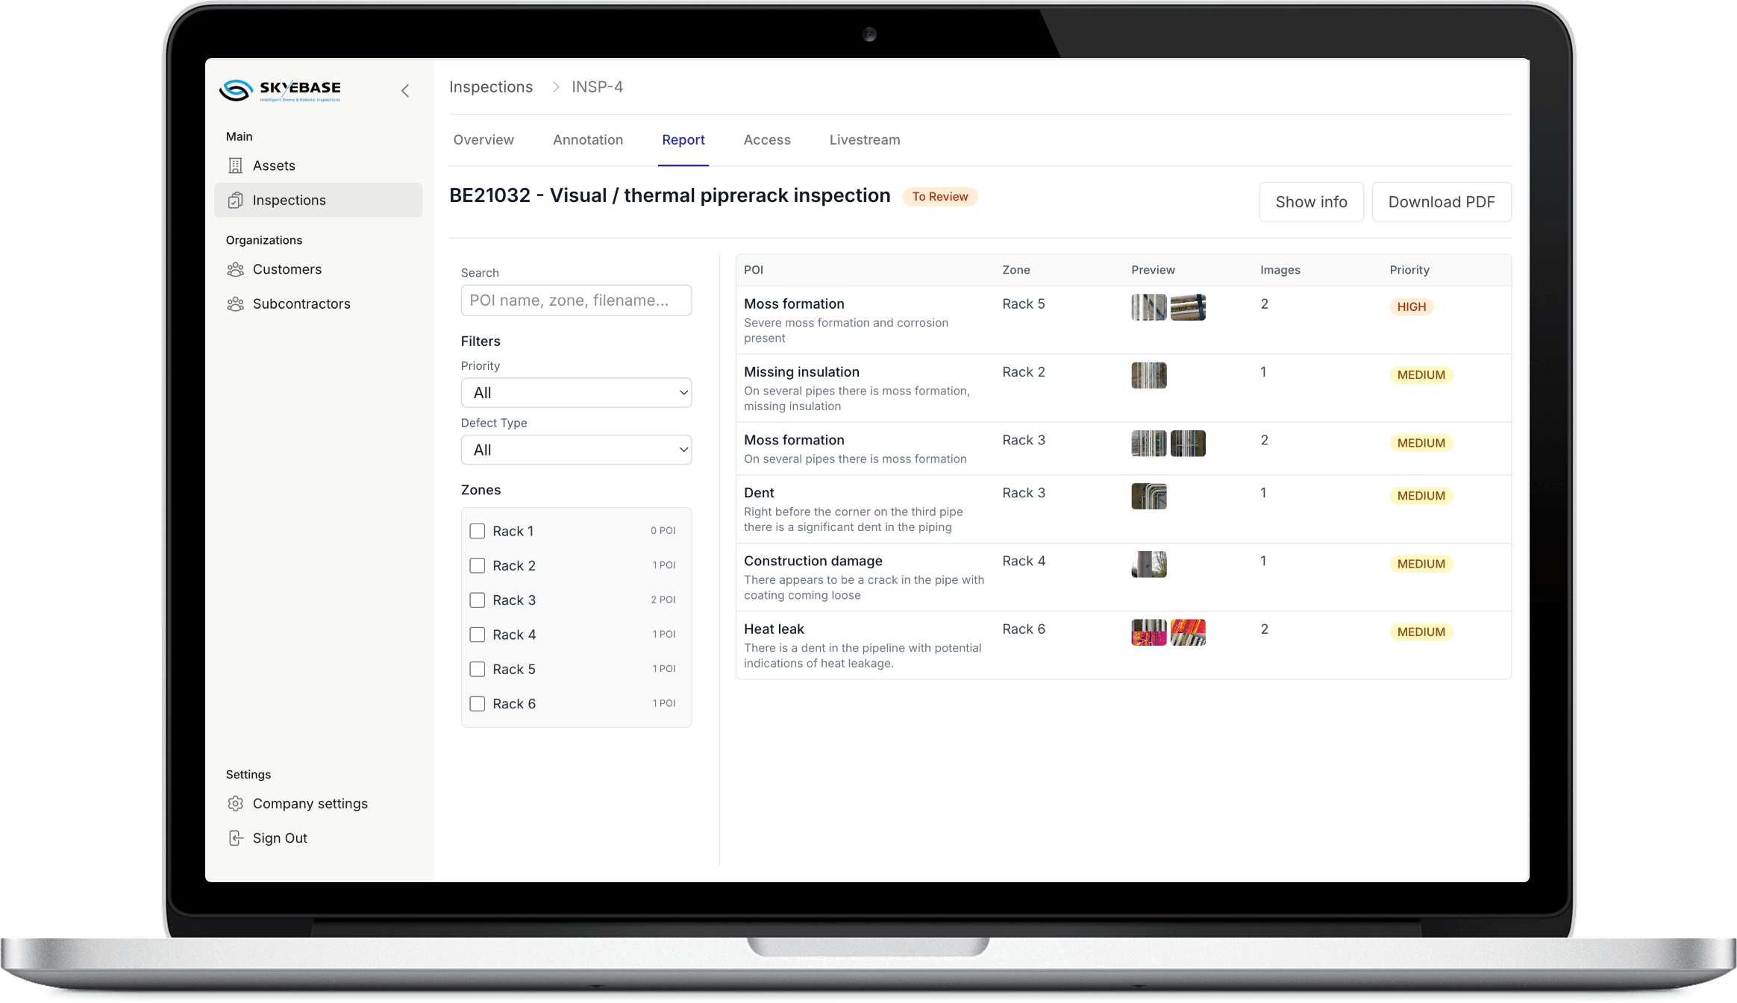Image resolution: width=1737 pixels, height=1003 pixels.
Task: Click the Inspections clipboard icon
Action: pos(235,200)
